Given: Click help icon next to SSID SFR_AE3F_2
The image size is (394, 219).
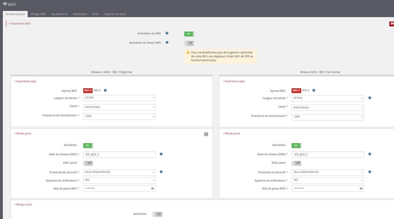Looking at the screenshot, I should (x=161, y=154).
